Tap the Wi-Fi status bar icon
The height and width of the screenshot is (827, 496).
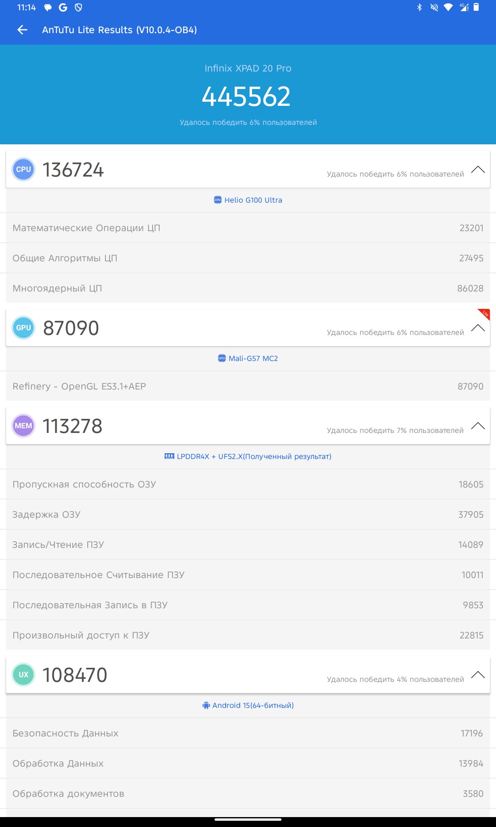coord(448,7)
